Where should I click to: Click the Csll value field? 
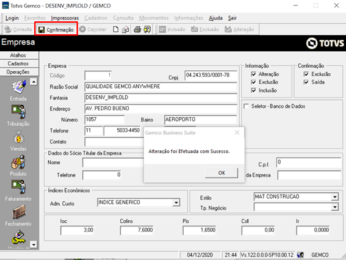click(x=258, y=230)
